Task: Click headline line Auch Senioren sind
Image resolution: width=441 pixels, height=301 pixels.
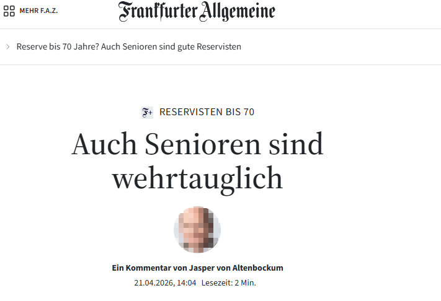Action: (x=197, y=144)
